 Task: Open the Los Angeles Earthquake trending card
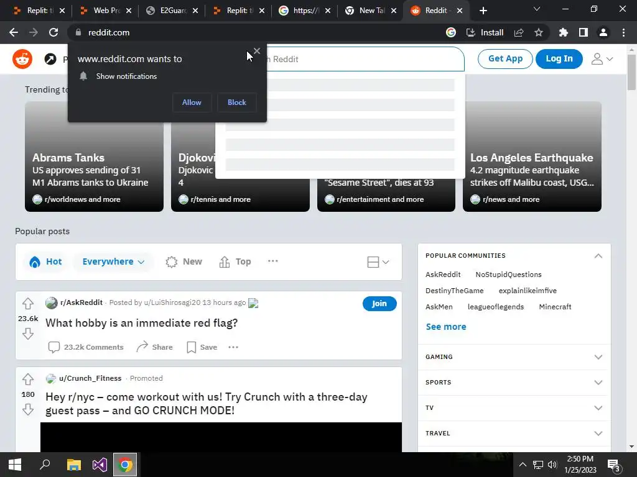pos(532,156)
